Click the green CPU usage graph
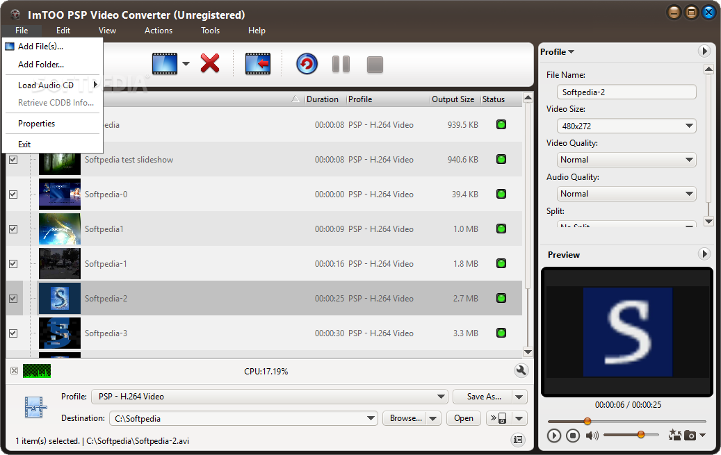Image resolution: width=721 pixels, height=455 pixels. click(37, 371)
